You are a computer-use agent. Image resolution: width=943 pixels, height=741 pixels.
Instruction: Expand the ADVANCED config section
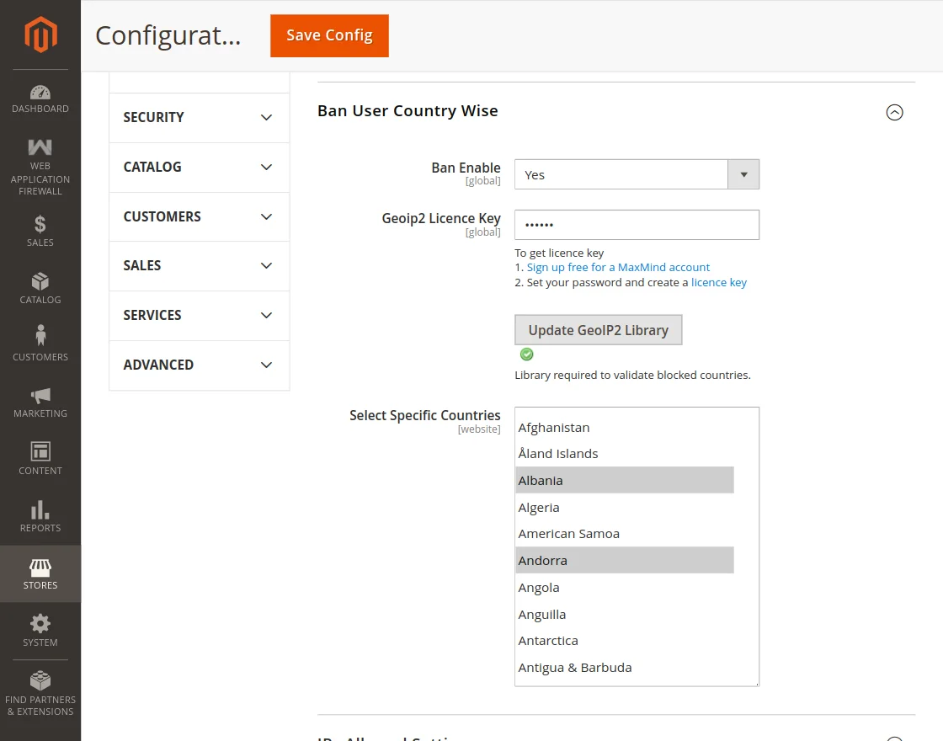[x=200, y=365]
